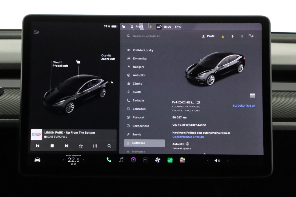The width and height of the screenshot is (296, 197).
Task: Tap the muted speaker volume icon
Action: [217, 161]
